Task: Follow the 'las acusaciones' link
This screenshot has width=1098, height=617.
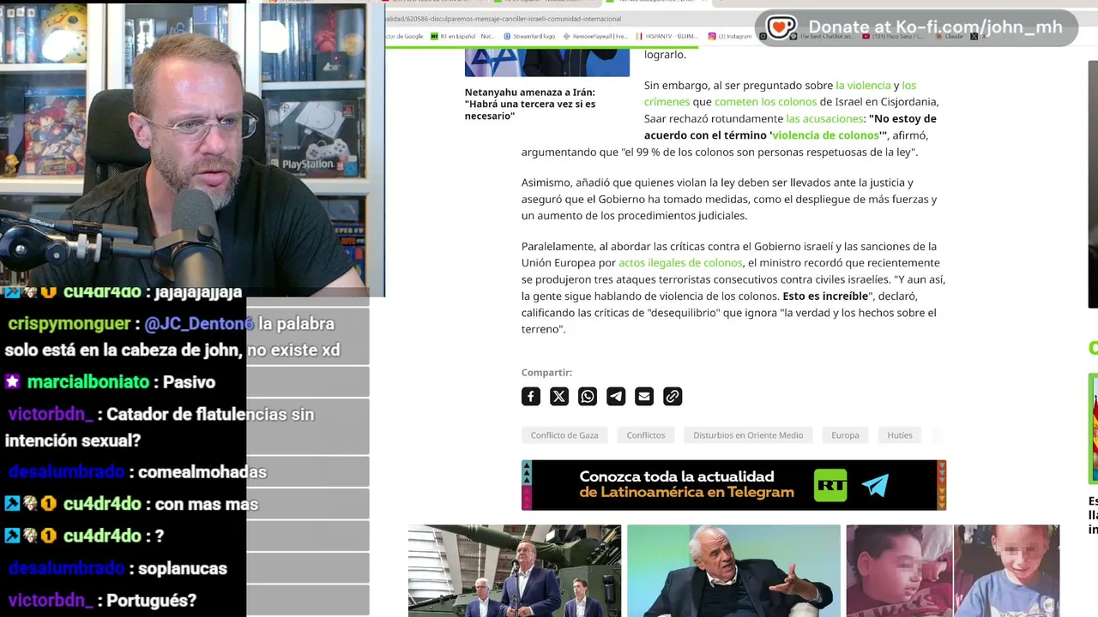Action: tap(824, 118)
